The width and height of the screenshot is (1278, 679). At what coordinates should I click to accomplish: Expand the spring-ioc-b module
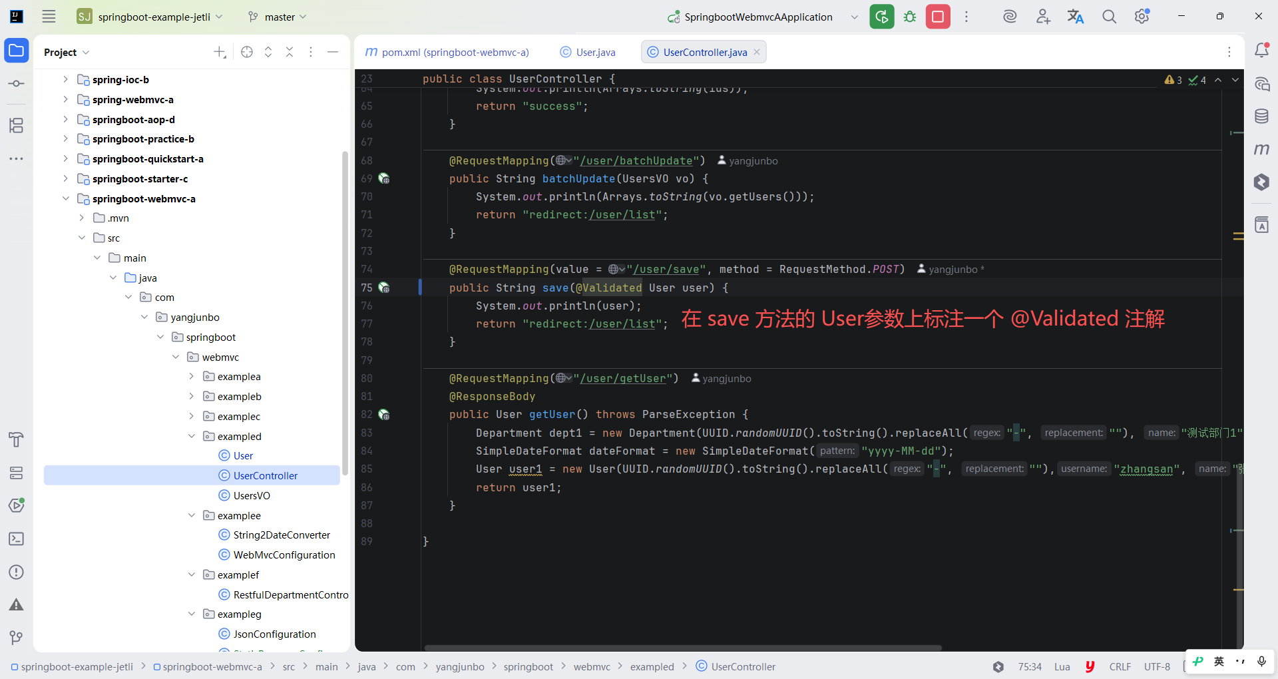coord(65,79)
